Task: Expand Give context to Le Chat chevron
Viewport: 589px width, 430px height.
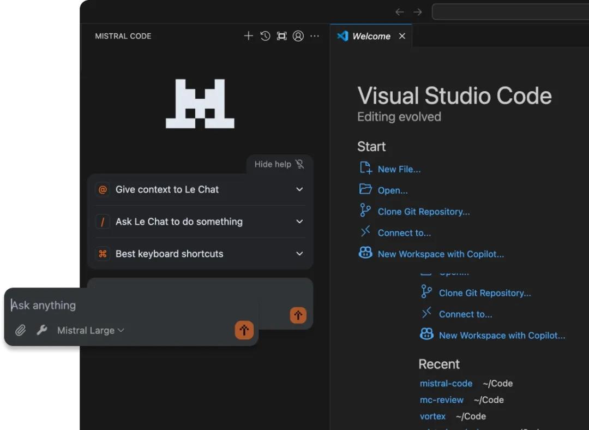Action: coord(299,189)
